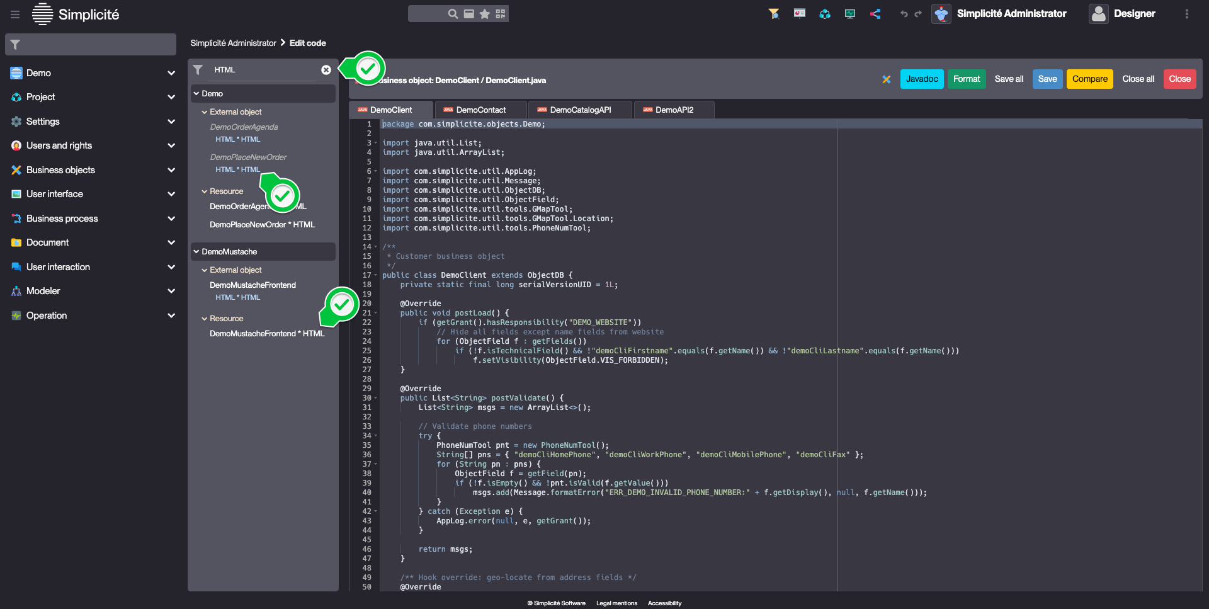The image size is (1209, 609).
Task: Collapse the Resource group under Demo
Action: point(204,191)
